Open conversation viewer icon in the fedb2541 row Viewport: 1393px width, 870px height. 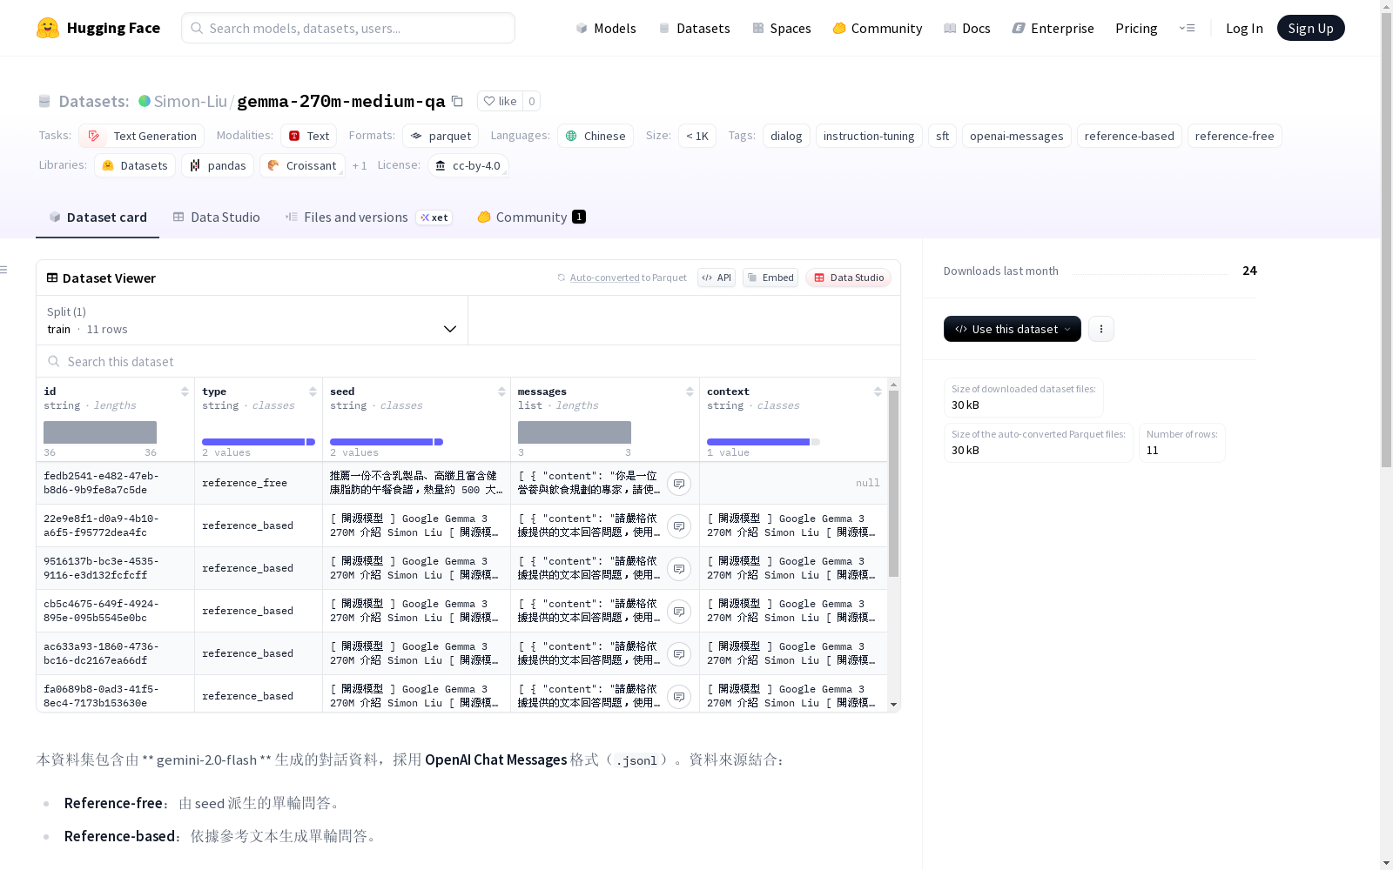679,484
